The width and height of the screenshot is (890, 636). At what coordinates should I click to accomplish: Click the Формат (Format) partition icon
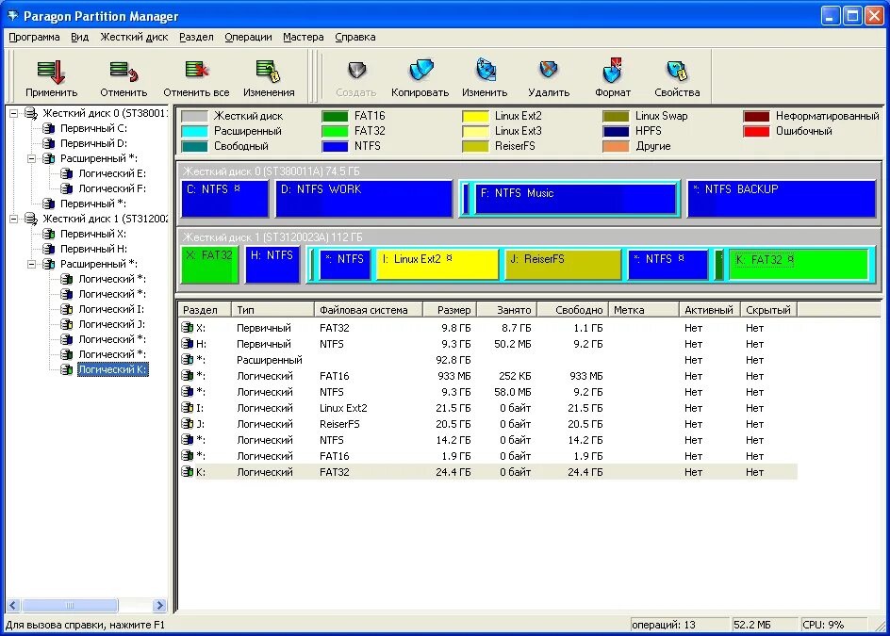pyautogui.click(x=613, y=71)
